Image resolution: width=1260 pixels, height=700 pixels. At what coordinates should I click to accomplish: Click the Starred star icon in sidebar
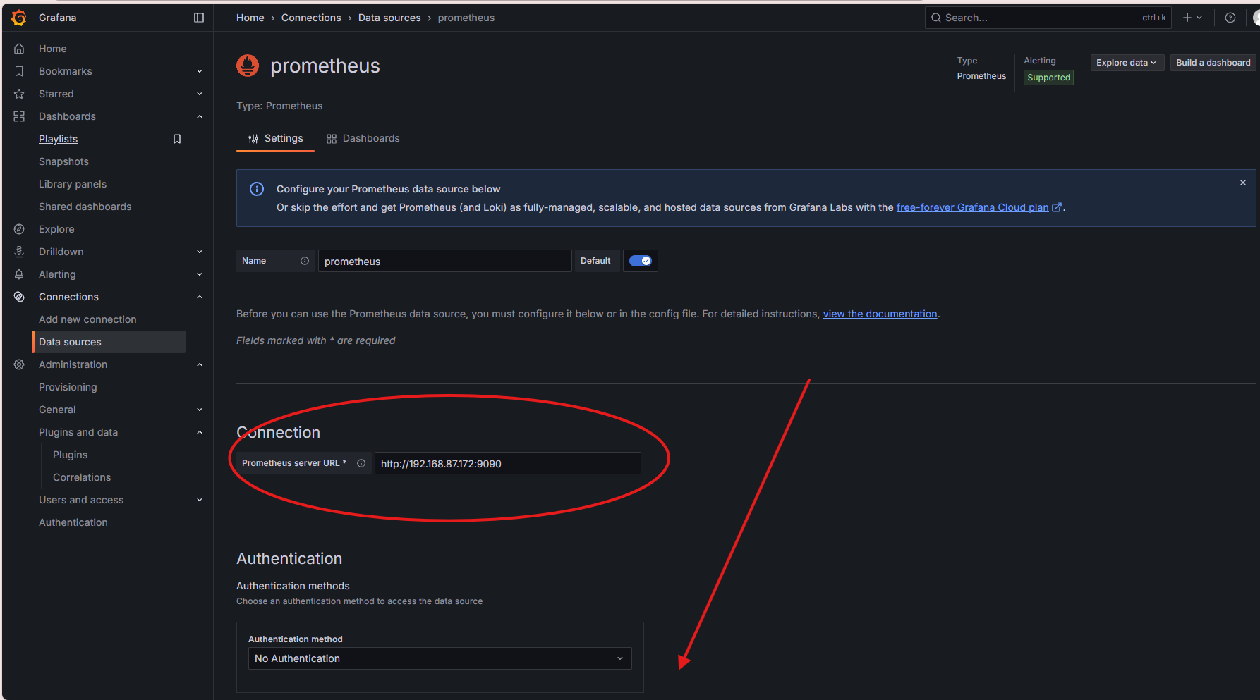(19, 94)
